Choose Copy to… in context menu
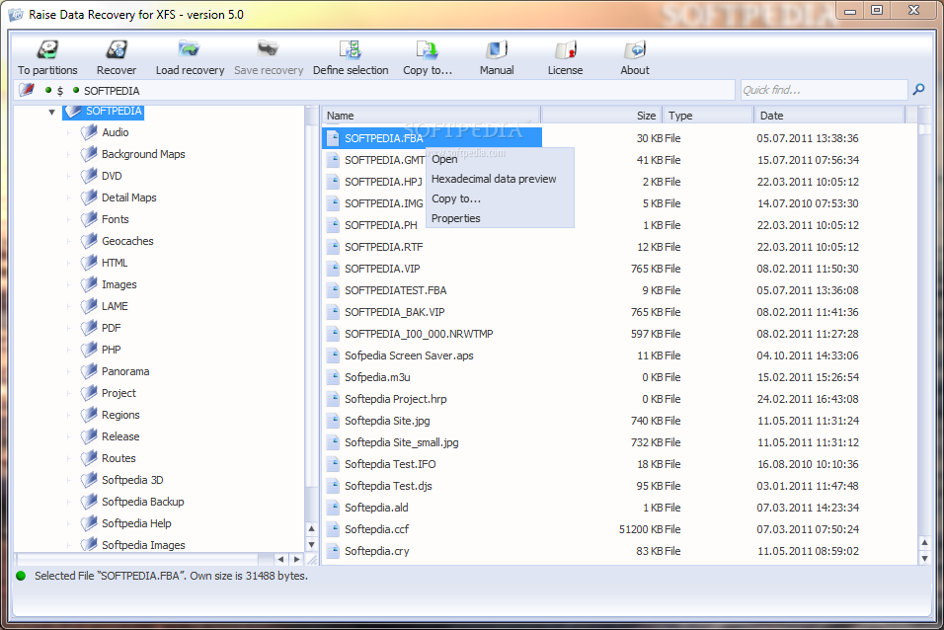Image resolution: width=944 pixels, height=630 pixels. click(x=456, y=198)
